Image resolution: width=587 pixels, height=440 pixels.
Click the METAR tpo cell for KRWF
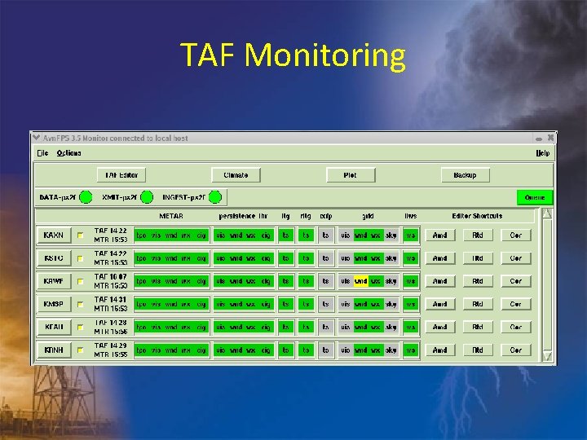pos(142,281)
